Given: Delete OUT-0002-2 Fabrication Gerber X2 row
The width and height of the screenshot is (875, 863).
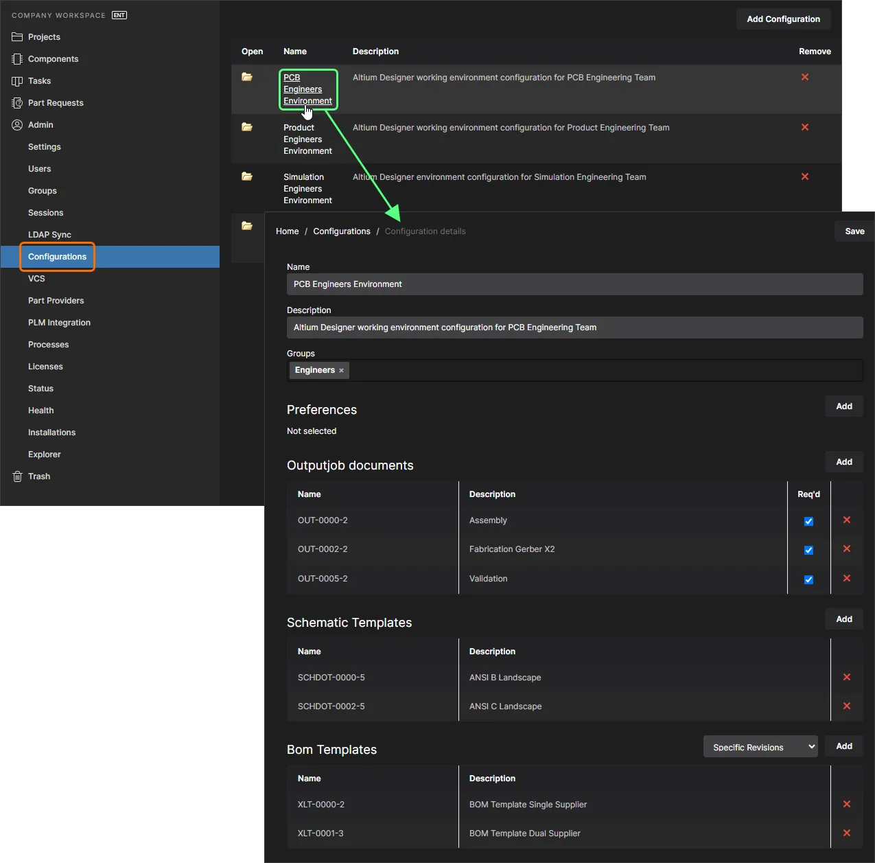Looking at the screenshot, I should coord(847,549).
